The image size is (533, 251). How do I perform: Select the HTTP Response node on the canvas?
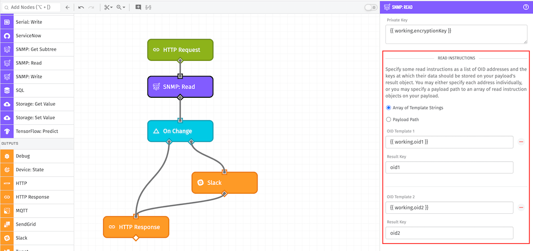pos(136,227)
